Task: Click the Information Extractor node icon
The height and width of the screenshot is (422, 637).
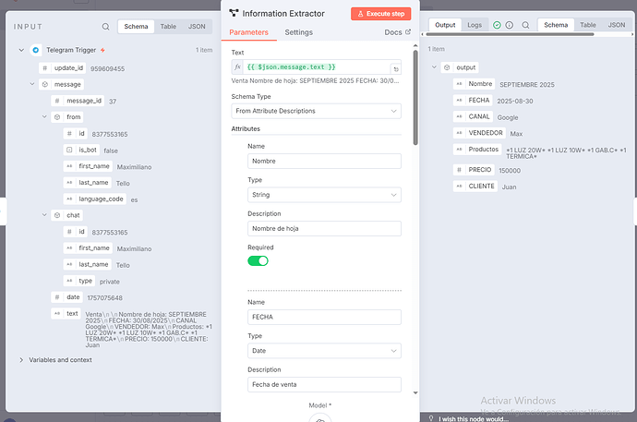Action: pos(234,13)
